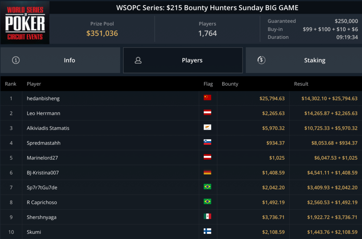Click the Mexico flag for Shershnyaga

208,216
